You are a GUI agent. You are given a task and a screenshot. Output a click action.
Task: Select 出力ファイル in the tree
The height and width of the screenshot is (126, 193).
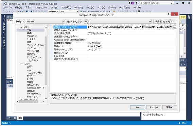coord(32,48)
